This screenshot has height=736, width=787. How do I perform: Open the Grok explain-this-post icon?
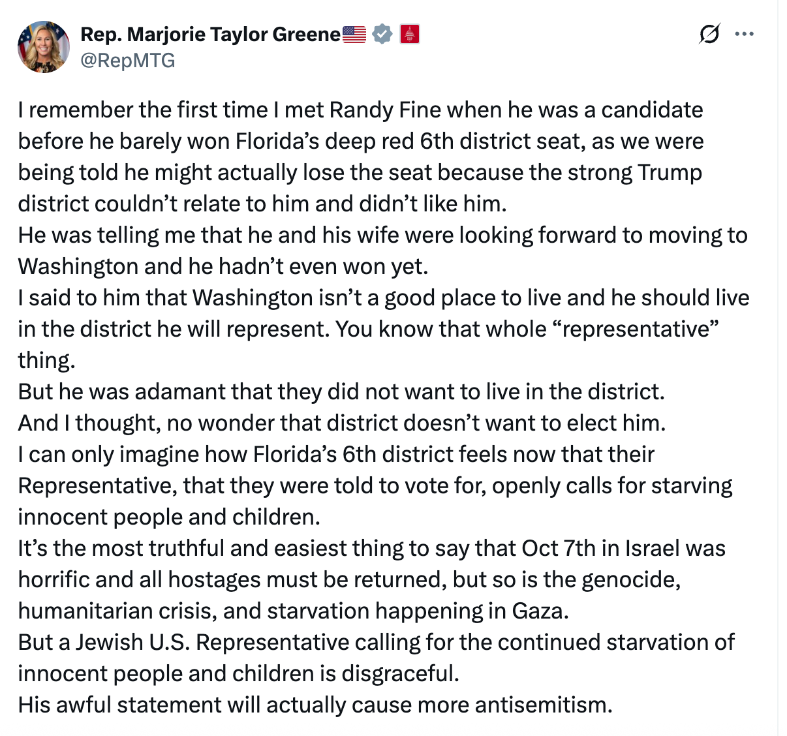pos(709,33)
